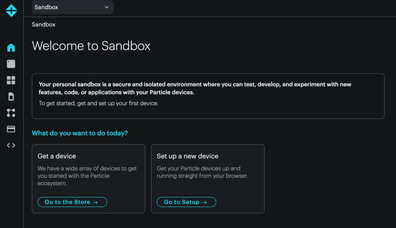Open the code brackets console icon
Image resolution: width=396 pixels, height=228 pixels.
(x=11, y=145)
